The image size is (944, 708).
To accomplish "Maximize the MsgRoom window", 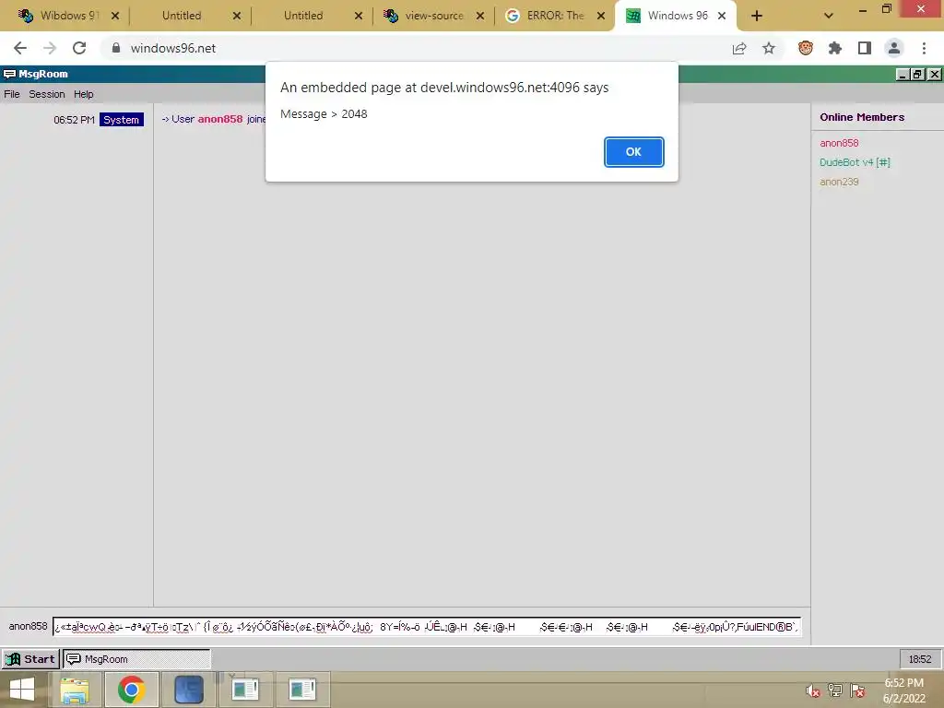I will tap(917, 74).
